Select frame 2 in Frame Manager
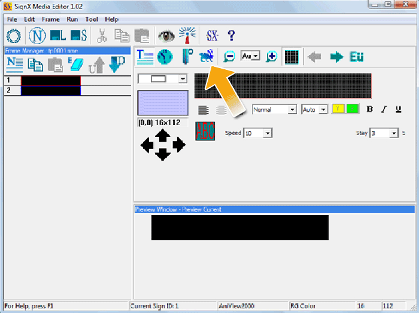Viewport: 419px width, 313px height. click(67, 90)
